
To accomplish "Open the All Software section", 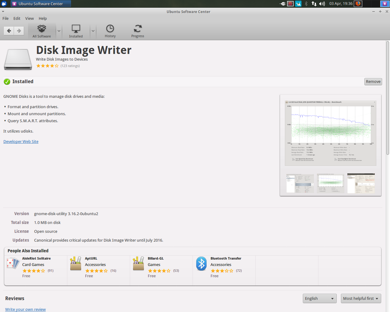I will (x=42, y=31).
